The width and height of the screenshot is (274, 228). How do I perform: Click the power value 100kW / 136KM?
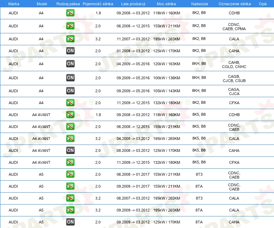pyautogui.click(x=166, y=78)
